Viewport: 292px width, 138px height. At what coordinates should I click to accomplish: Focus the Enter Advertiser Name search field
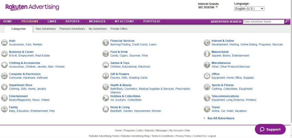pos(263,22)
